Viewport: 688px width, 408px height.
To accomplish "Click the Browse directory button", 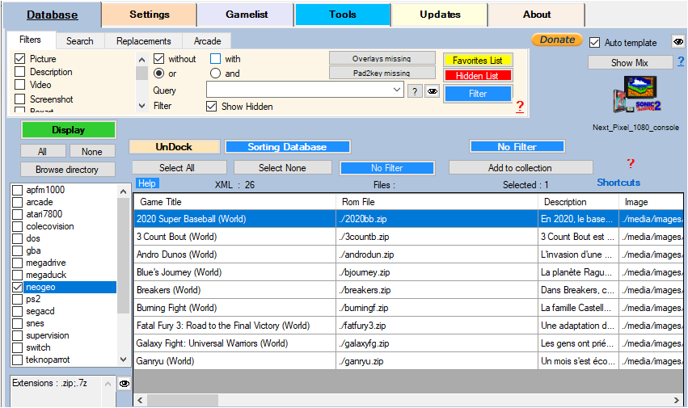I will (x=66, y=170).
